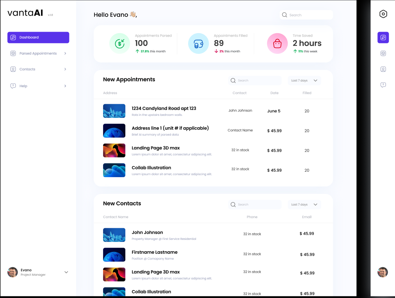Click the Help icon in collapsed sidebar

pos(383,85)
